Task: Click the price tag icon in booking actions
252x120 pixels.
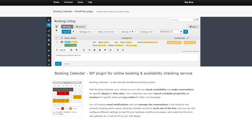Action: (x=77, y=50)
